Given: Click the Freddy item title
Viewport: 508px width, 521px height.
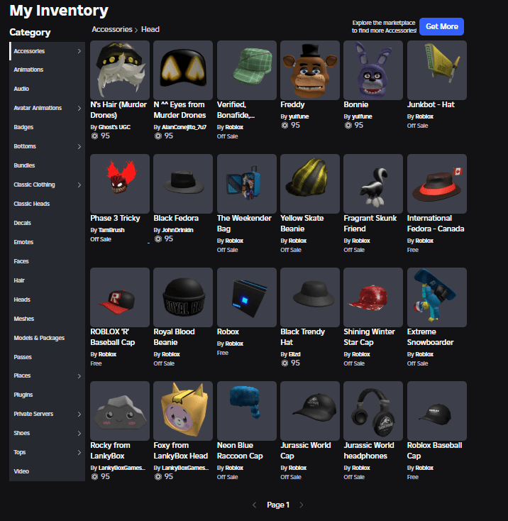Looking at the screenshot, I should point(292,104).
